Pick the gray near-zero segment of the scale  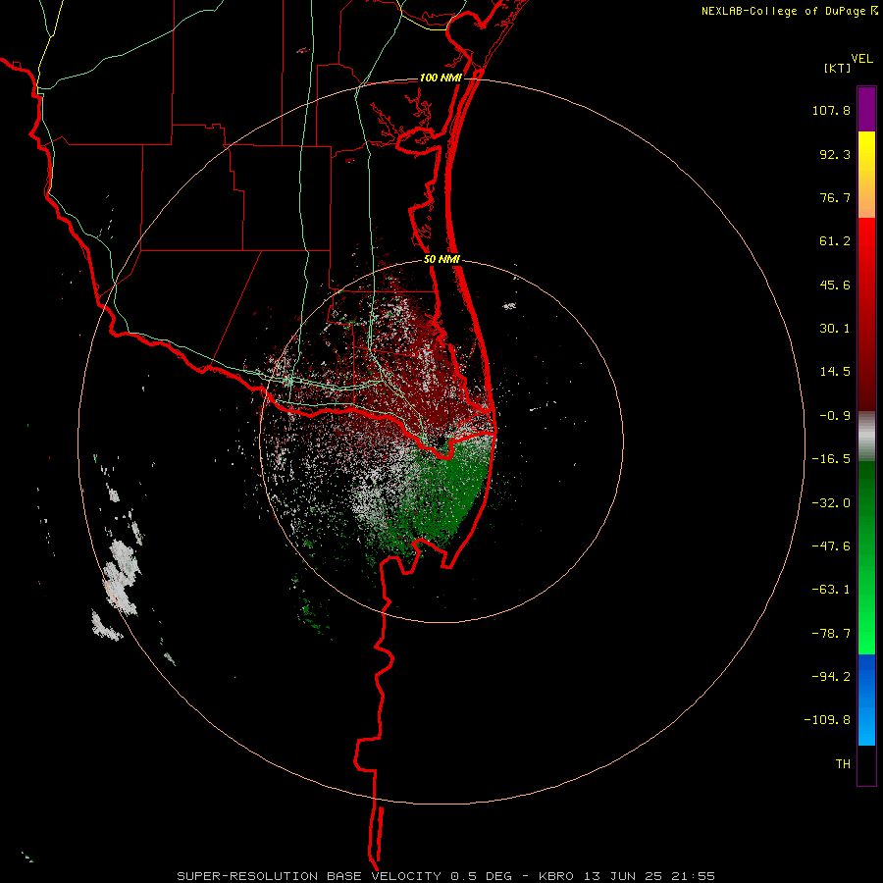point(866,437)
